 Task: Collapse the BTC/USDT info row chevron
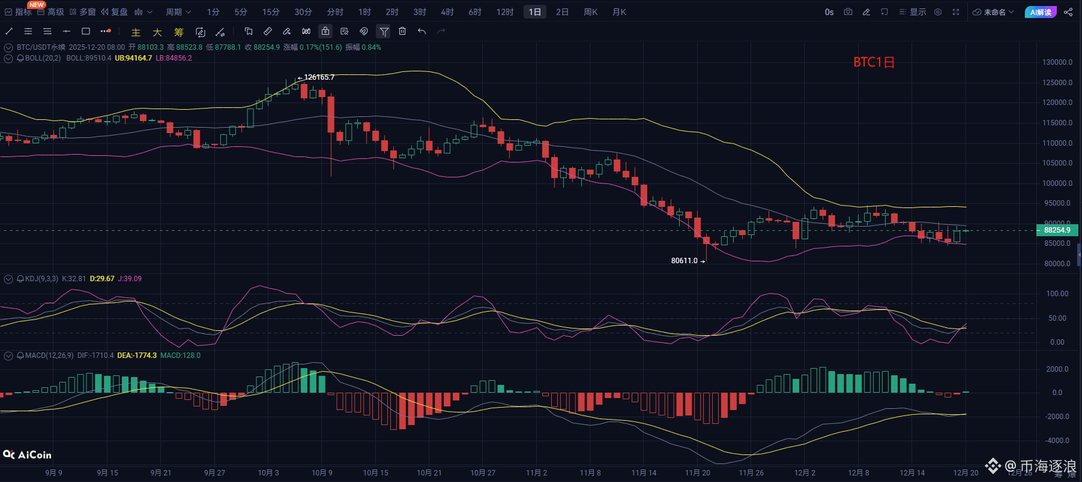(8, 47)
